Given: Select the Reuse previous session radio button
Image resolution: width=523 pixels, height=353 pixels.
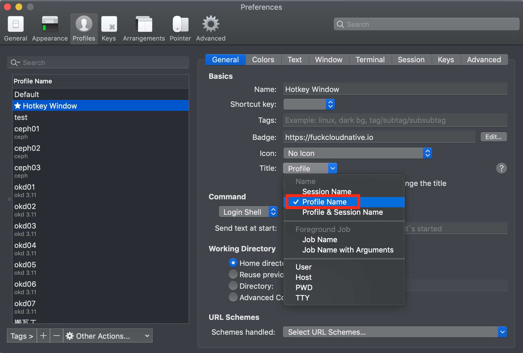Looking at the screenshot, I should [x=233, y=274].
